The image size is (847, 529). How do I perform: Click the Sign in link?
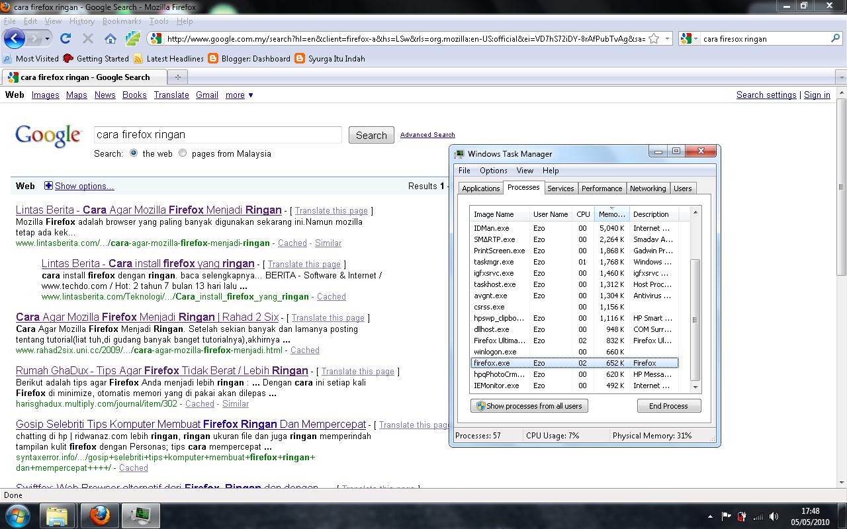click(x=817, y=95)
